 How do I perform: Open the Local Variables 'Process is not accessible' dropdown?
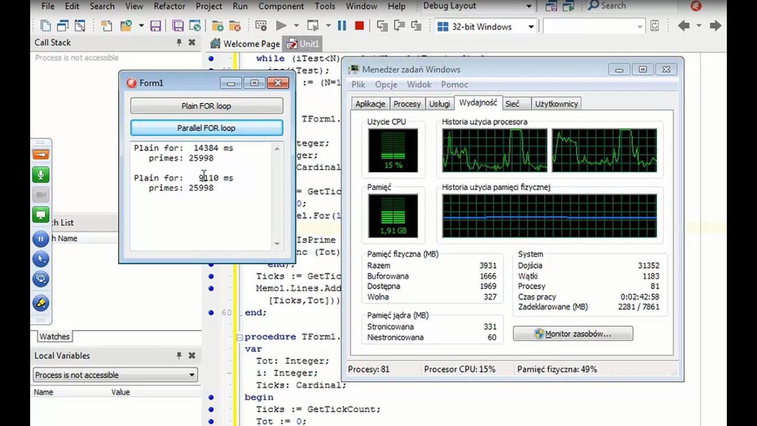coord(192,375)
